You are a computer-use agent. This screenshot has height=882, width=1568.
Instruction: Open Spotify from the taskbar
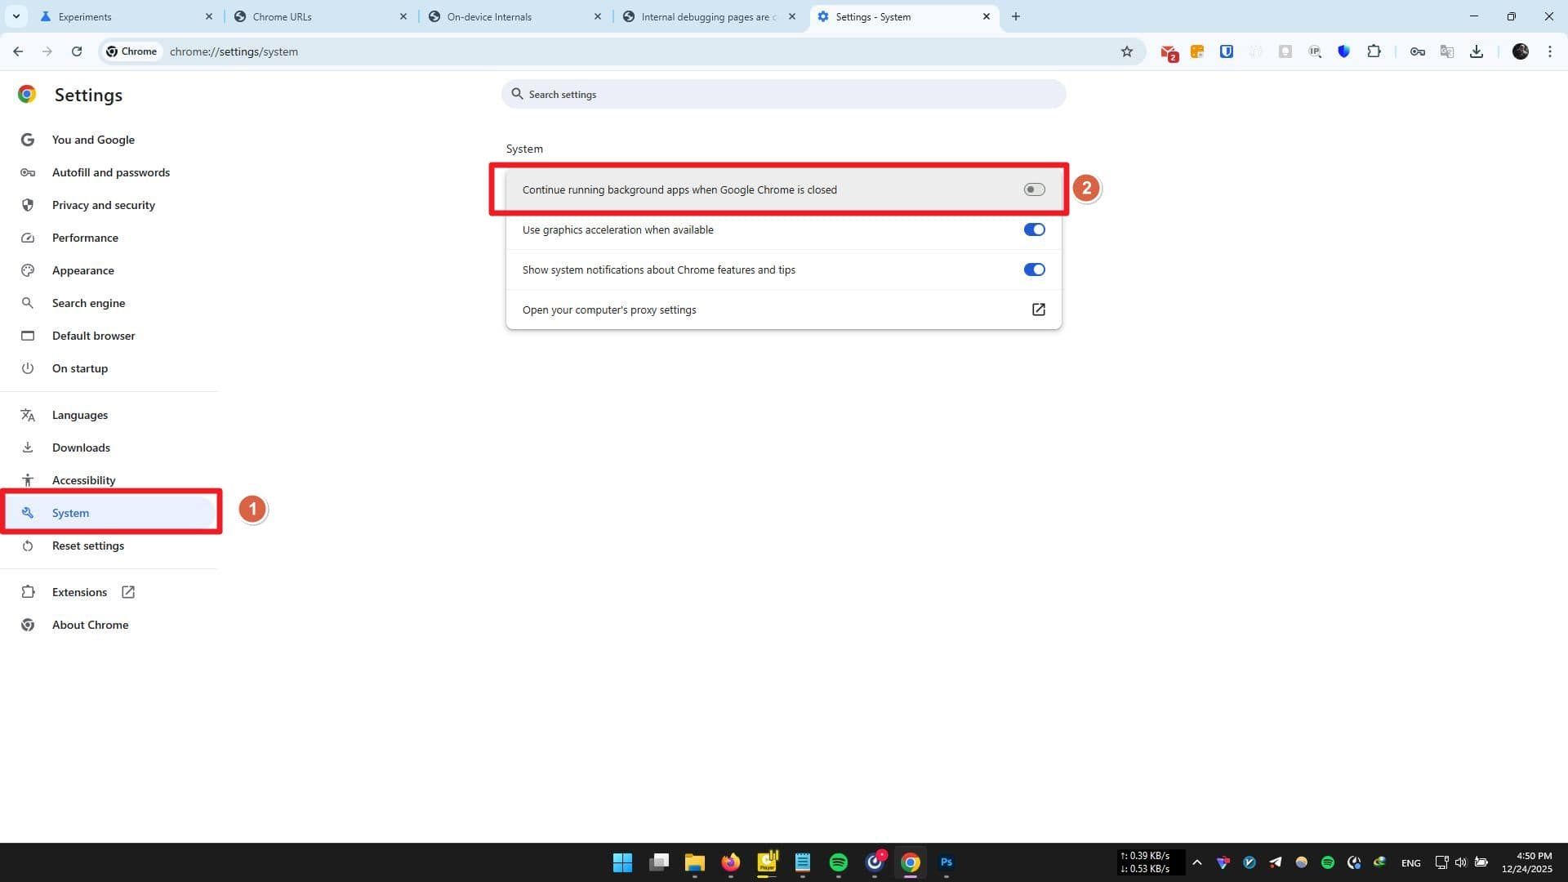(x=838, y=862)
